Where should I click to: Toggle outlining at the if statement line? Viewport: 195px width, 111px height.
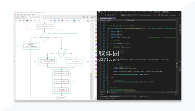click(108, 43)
